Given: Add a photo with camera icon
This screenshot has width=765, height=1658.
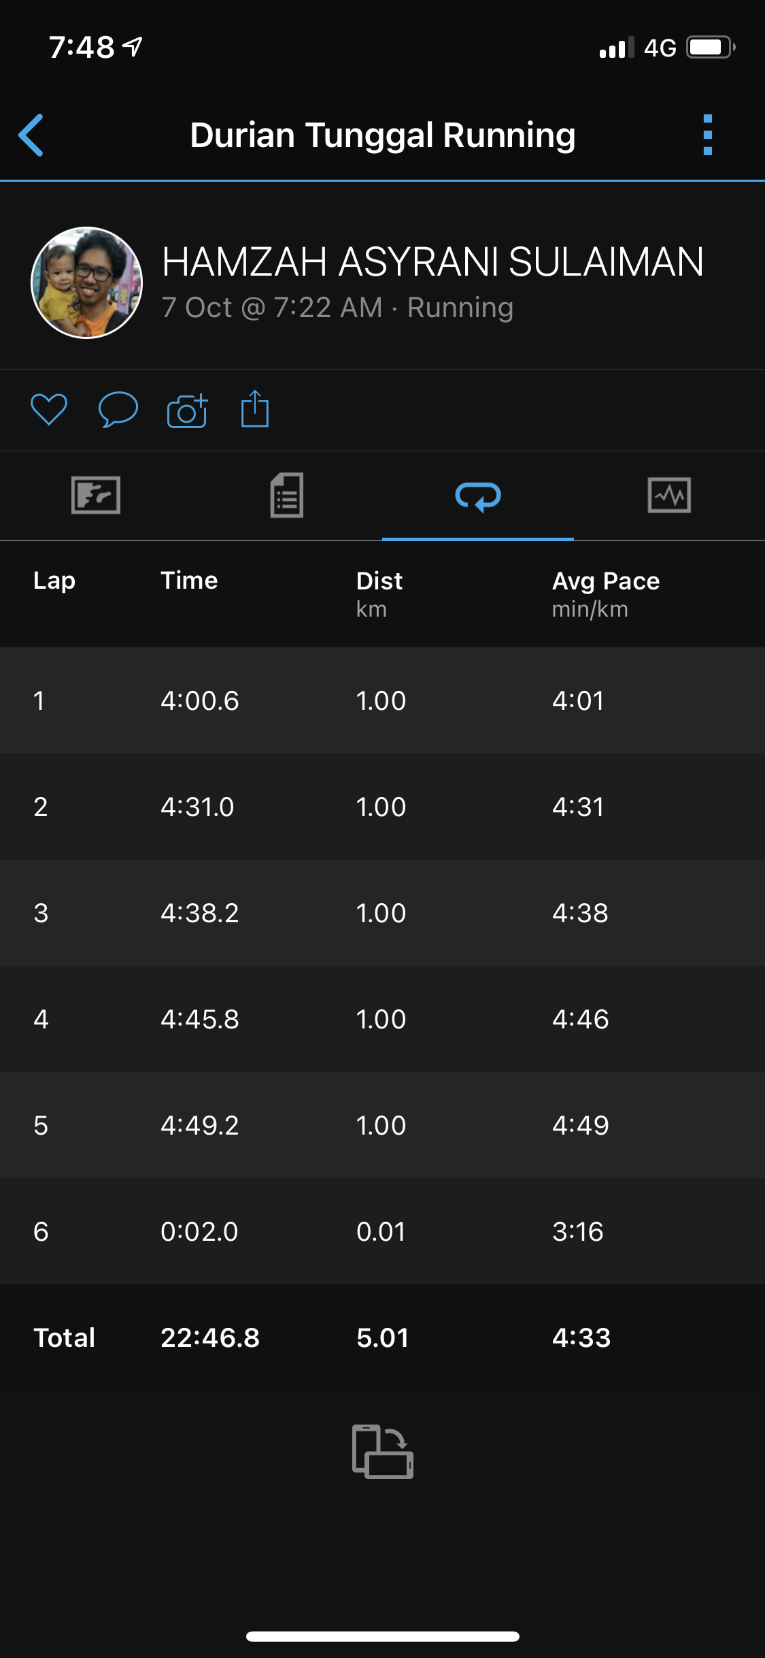Looking at the screenshot, I should (x=187, y=410).
